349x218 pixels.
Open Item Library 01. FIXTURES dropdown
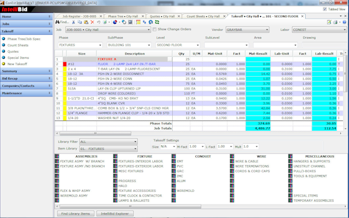tap(108, 149)
